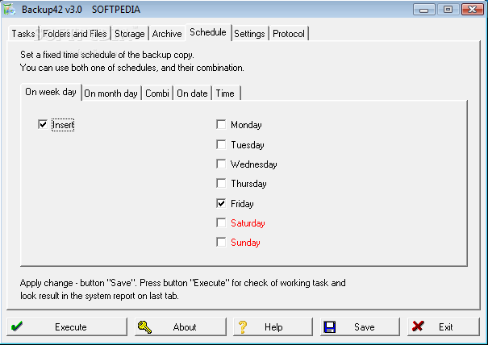
Task: Open the Tasks tab
Action: coord(23,33)
